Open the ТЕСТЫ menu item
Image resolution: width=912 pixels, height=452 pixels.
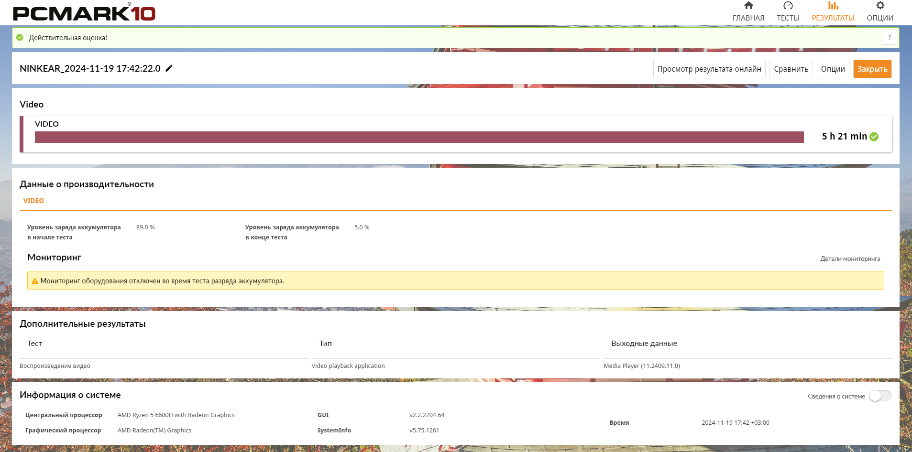click(788, 18)
